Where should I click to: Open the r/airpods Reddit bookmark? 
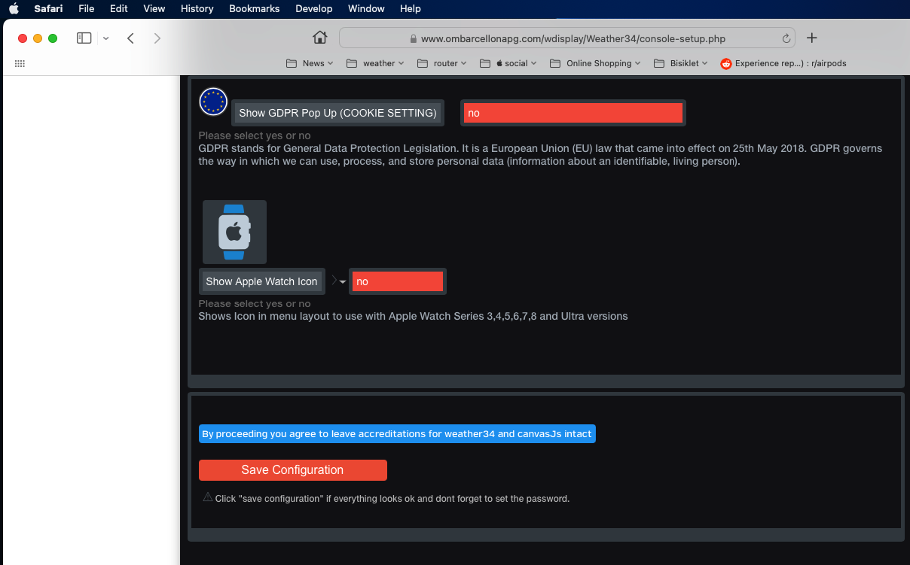783,63
